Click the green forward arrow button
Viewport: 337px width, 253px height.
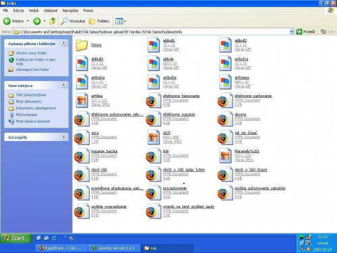(37, 21)
